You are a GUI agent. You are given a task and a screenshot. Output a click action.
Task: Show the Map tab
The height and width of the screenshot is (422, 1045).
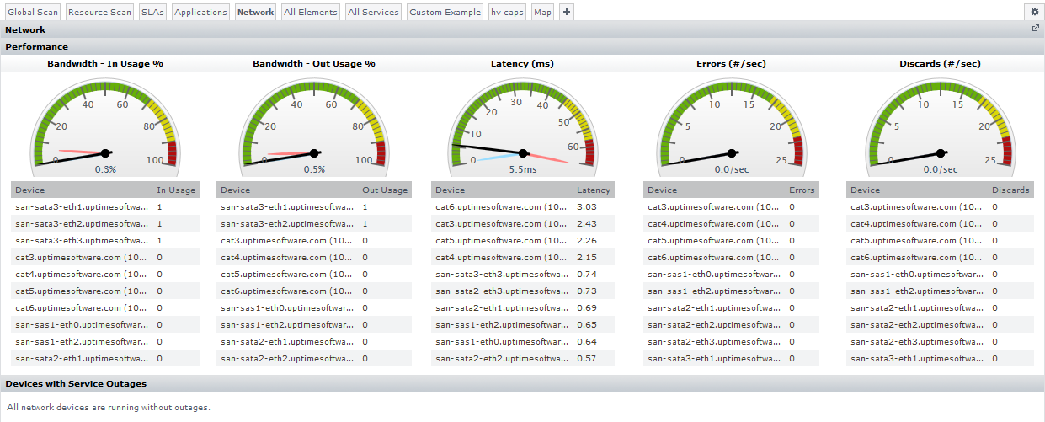point(542,13)
